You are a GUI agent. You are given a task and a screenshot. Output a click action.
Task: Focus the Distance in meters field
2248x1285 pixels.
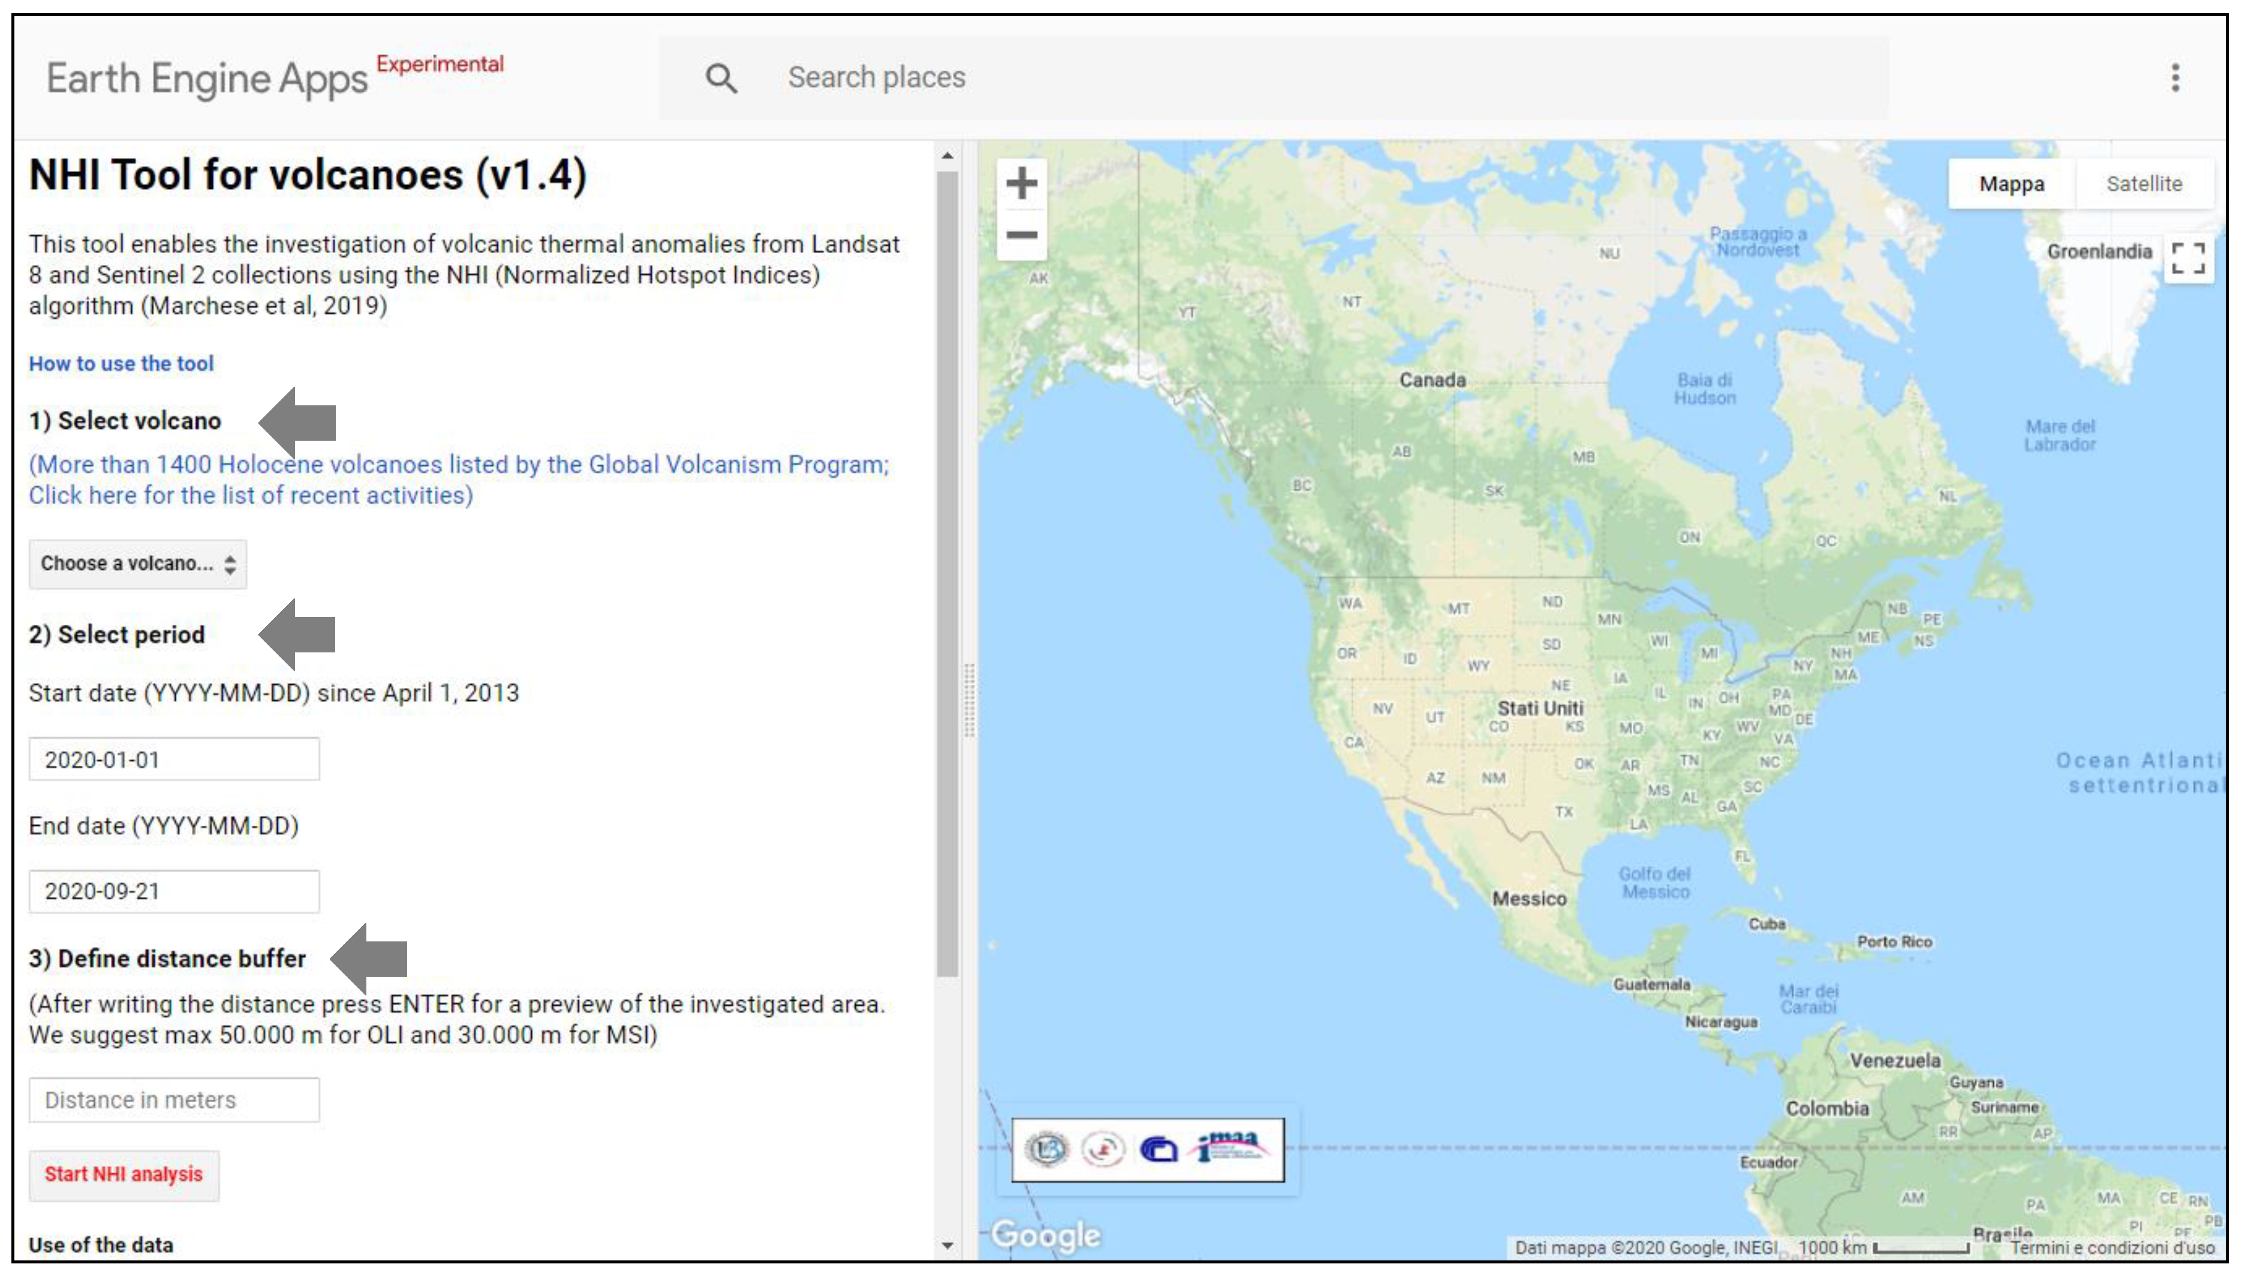pyautogui.click(x=174, y=1100)
